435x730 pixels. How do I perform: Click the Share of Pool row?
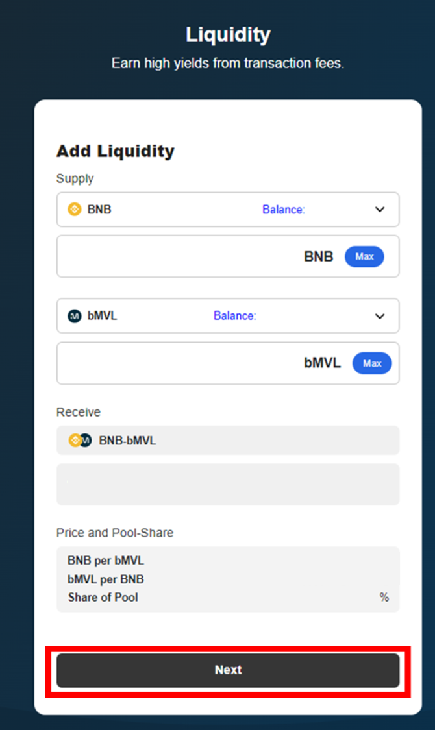[103, 597]
